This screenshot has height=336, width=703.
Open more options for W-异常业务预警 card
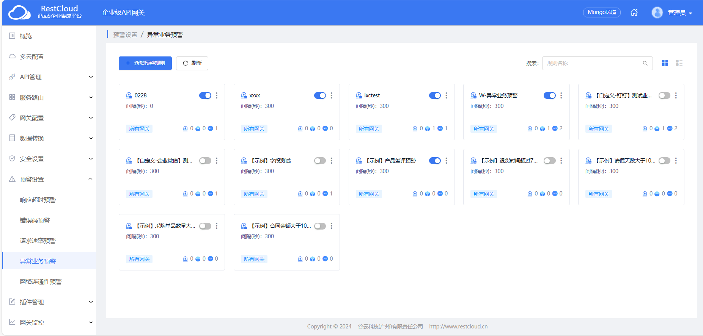click(x=561, y=95)
